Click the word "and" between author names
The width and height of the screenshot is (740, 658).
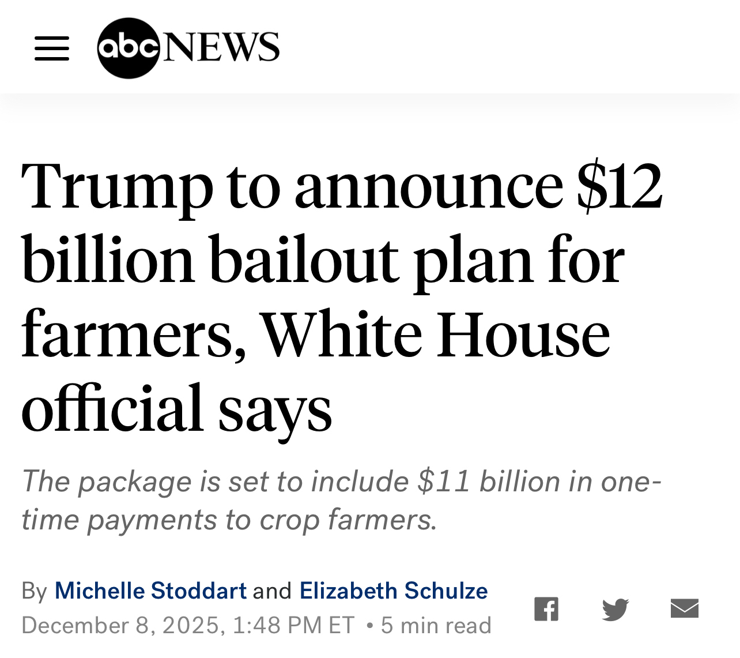click(x=273, y=592)
